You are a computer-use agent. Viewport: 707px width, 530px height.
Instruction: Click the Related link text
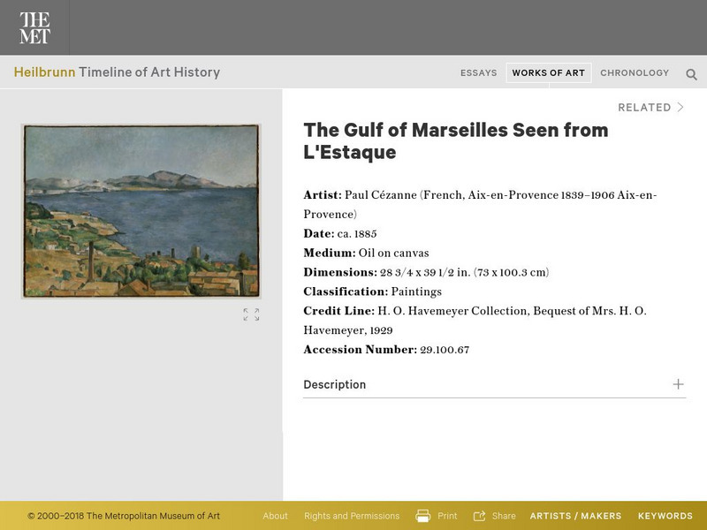pyautogui.click(x=644, y=108)
